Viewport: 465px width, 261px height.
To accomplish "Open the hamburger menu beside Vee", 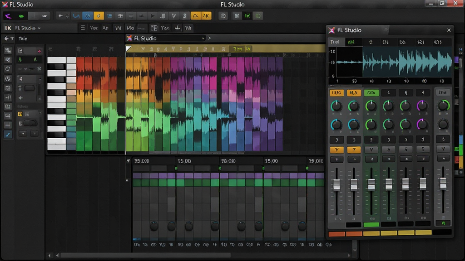I will pos(83,28).
